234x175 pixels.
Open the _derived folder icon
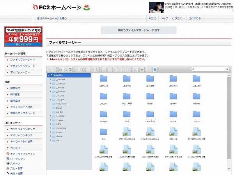coord(103,78)
